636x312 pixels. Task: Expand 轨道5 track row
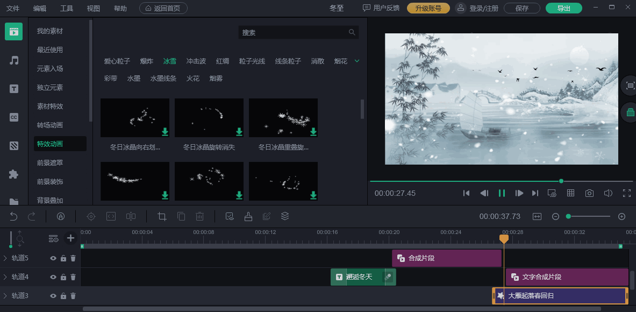click(x=5, y=258)
